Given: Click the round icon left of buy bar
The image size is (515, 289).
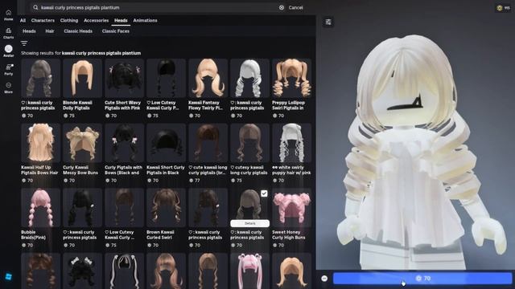Looking at the screenshot, I should pyautogui.click(x=324, y=279).
